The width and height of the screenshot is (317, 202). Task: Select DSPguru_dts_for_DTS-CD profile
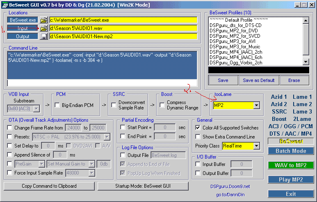(x=235, y=25)
